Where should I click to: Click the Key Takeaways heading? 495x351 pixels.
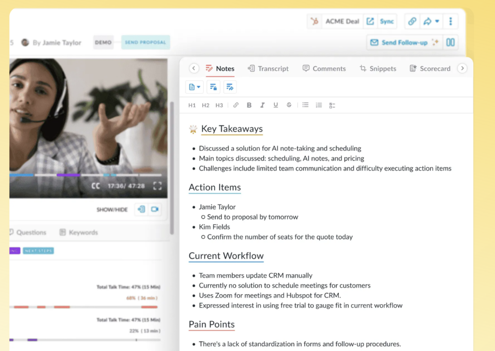232,129
